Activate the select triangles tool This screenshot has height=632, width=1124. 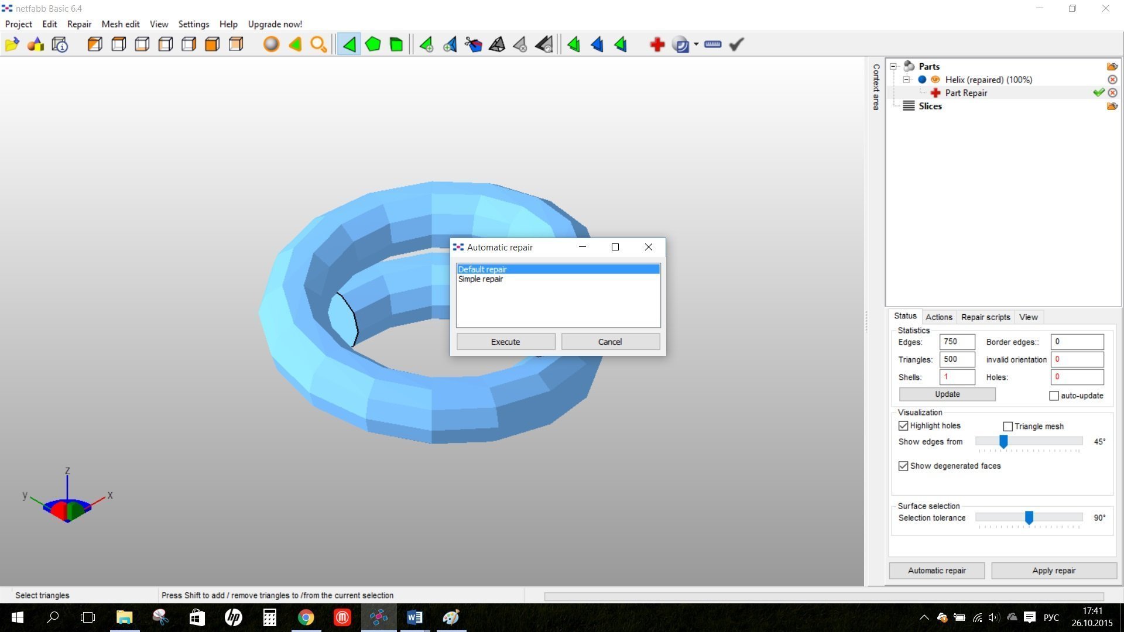pos(349,44)
